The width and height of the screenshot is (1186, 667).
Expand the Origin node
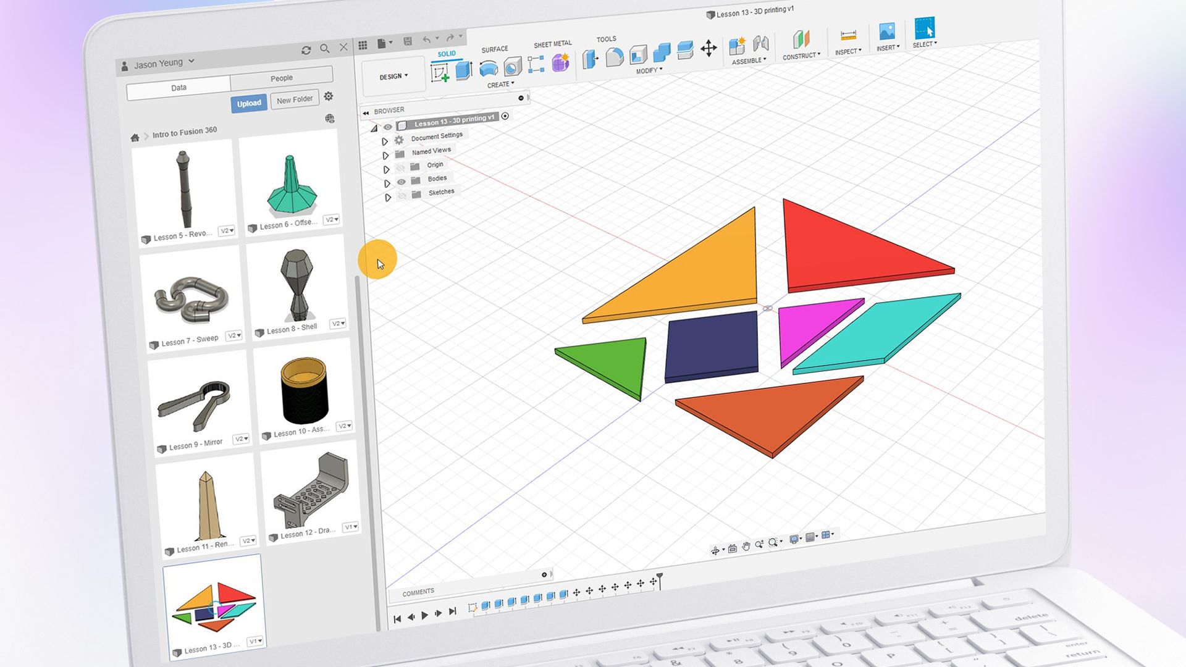386,170
